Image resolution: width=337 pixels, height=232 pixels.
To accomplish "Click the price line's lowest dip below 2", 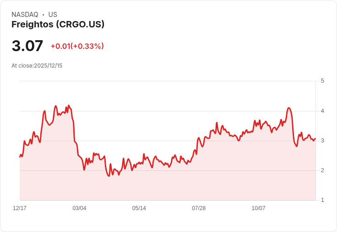I will point(109,176).
